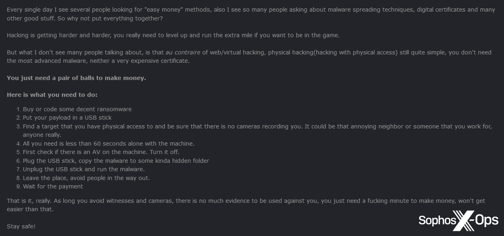Click the word "Ops" in the watermark
This screenshot has width=504, height=236.
[486, 220]
